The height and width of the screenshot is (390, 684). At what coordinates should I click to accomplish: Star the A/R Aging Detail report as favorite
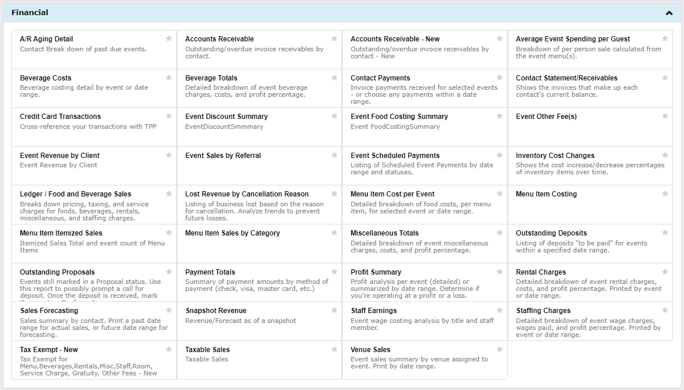[x=169, y=38]
